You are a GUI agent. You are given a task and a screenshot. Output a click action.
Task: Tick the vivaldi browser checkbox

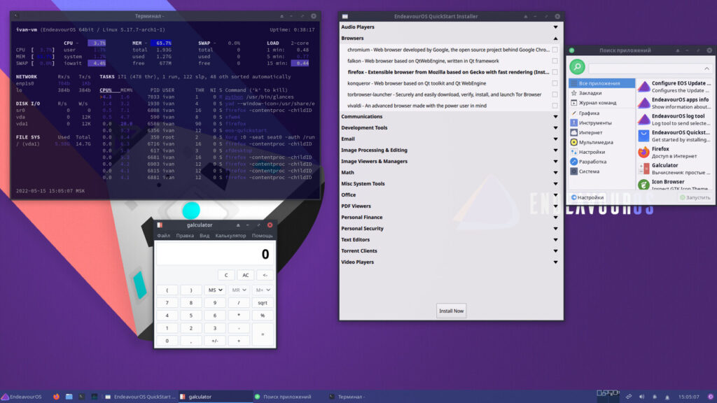tap(555, 106)
